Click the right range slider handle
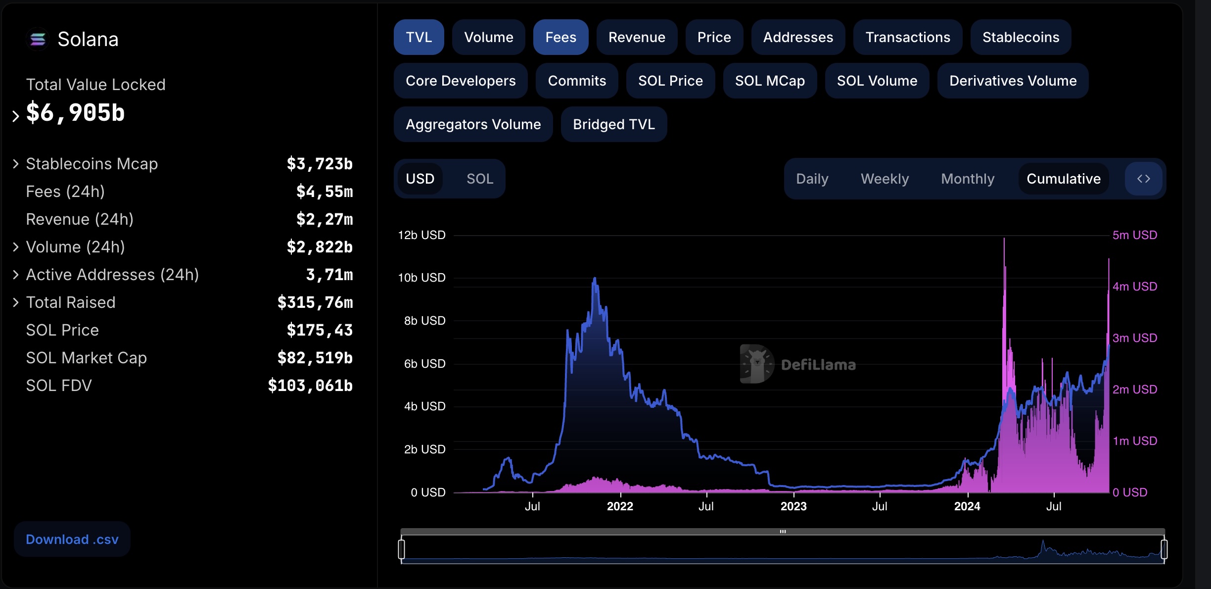This screenshot has width=1211, height=589. [x=1164, y=549]
